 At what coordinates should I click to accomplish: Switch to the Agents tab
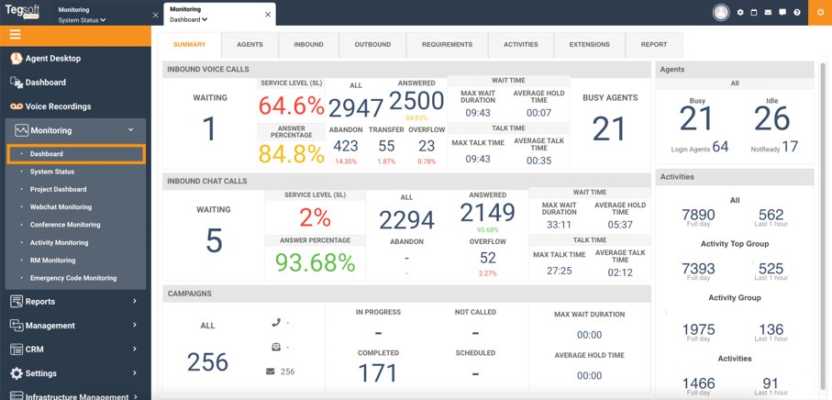(250, 45)
